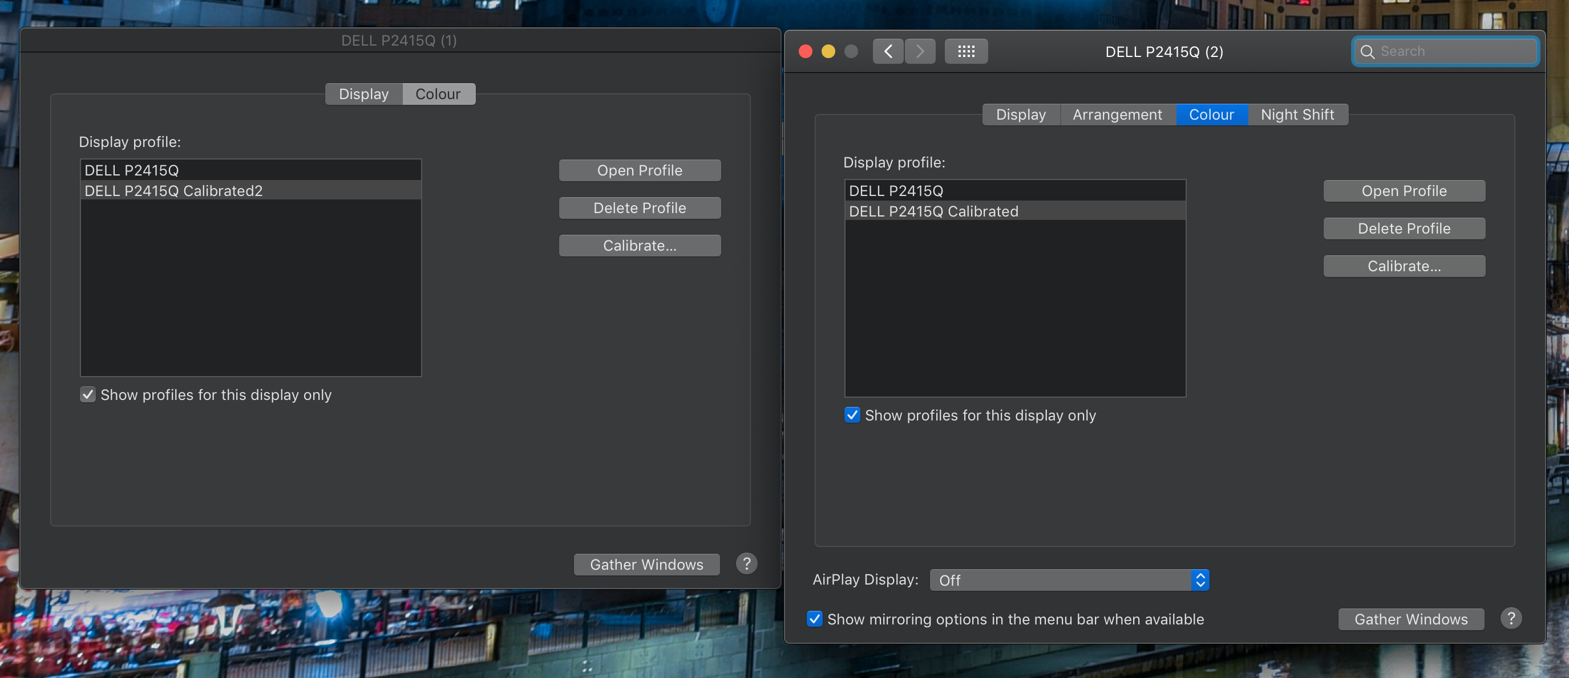Focus the Search field in the toolbar
The width and height of the screenshot is (1569, 678).
(x=1445, y=51)
